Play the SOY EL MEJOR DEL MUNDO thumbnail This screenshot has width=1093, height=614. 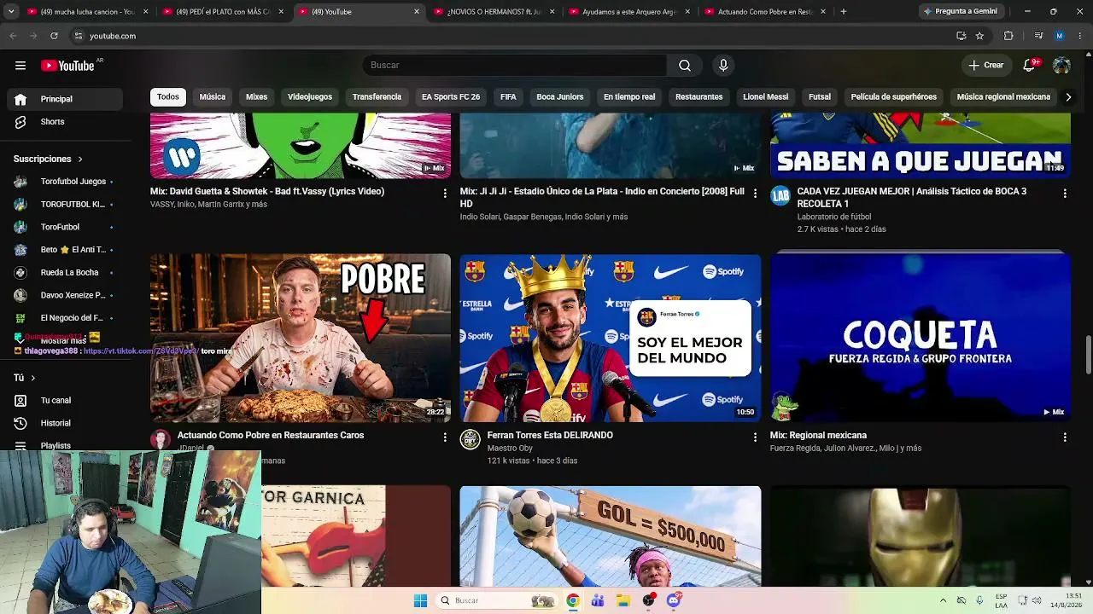pos(611,338)
